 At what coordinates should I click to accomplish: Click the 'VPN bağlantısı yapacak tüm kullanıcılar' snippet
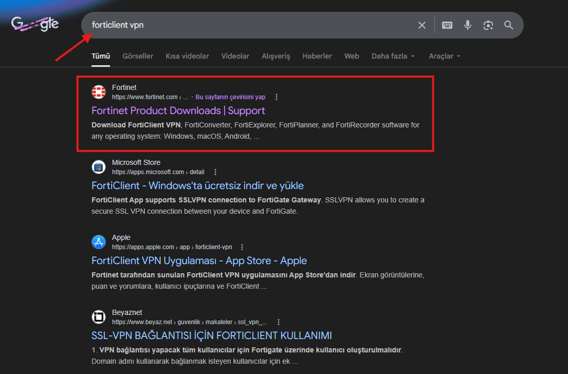point(250,350)
